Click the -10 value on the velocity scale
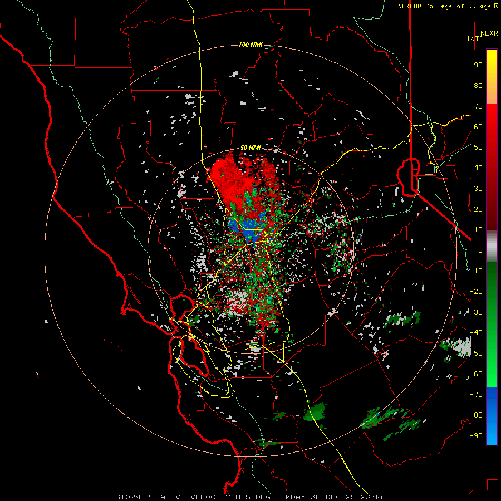 476,271
